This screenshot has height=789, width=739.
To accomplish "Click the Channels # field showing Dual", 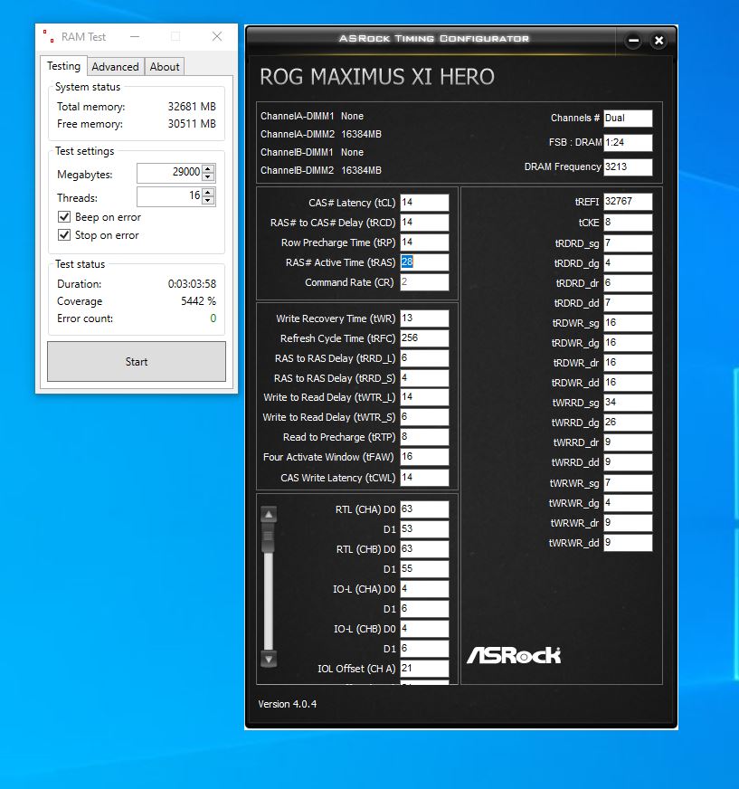I will (628, 119).
